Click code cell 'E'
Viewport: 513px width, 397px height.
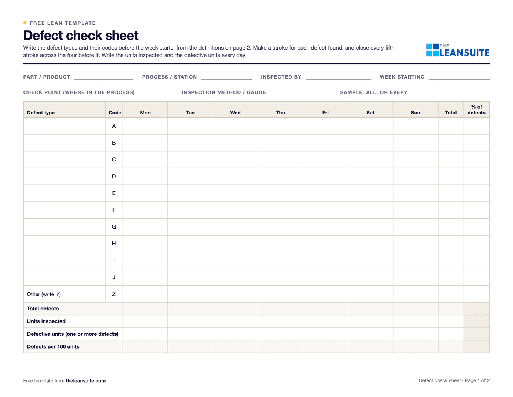point(114,193)
